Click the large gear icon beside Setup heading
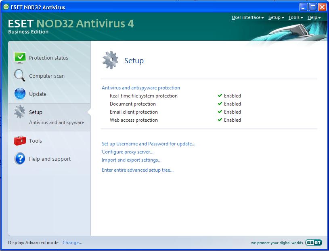 pyautogui.click(x=110, y=60)
